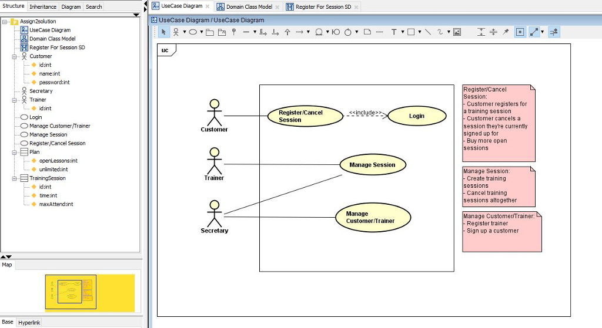Select the Entity class tool
The width and height of the screenshot is (602, 328).
[319, 32]
